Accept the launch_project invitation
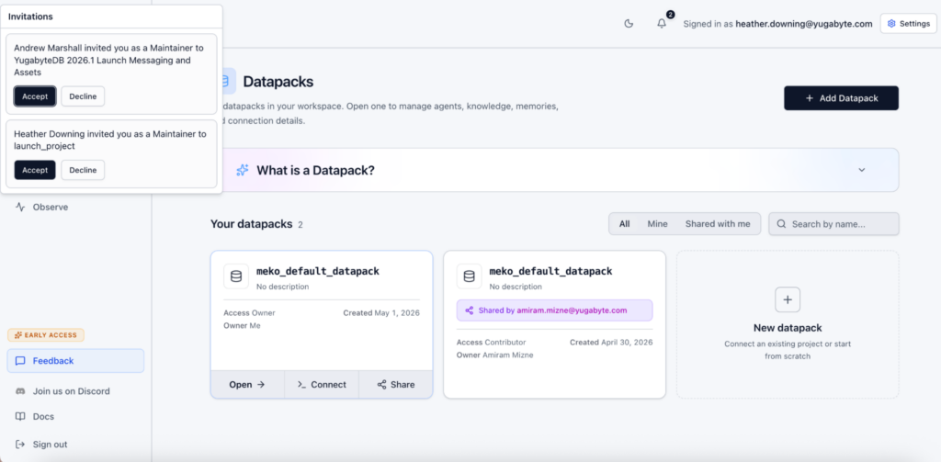This screenshot has height=462, width=941. point(35,170)
